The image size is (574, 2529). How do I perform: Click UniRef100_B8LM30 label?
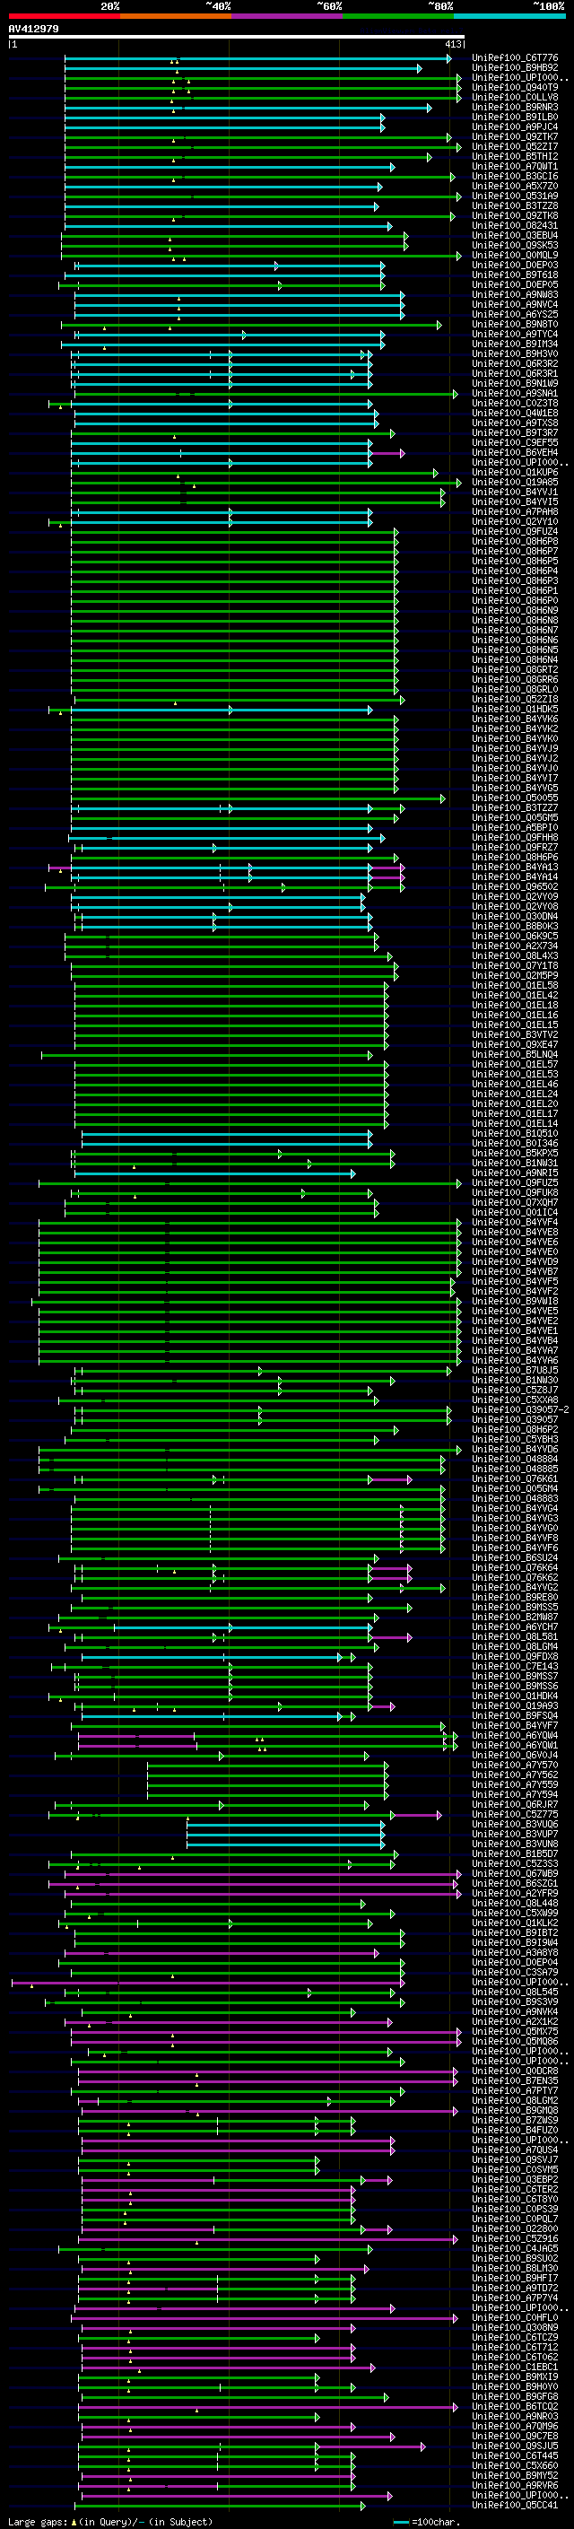click(x=515, y=2268)
